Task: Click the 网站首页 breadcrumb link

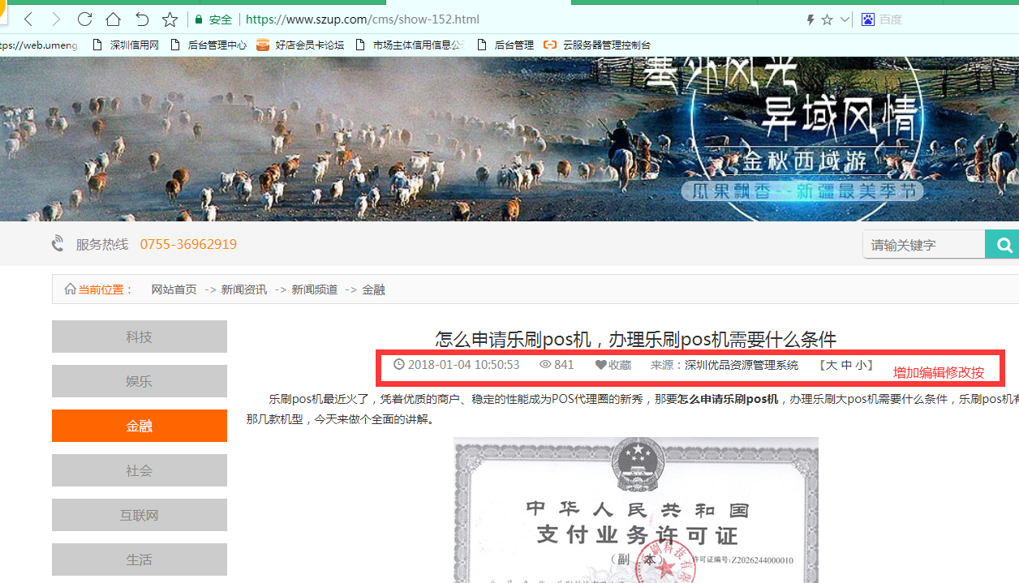Action: point(174,289)
